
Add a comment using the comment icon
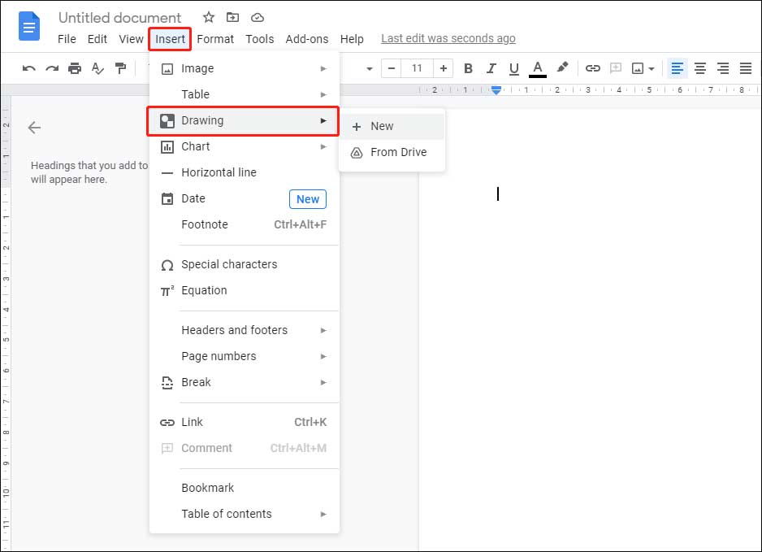[615, 68]
